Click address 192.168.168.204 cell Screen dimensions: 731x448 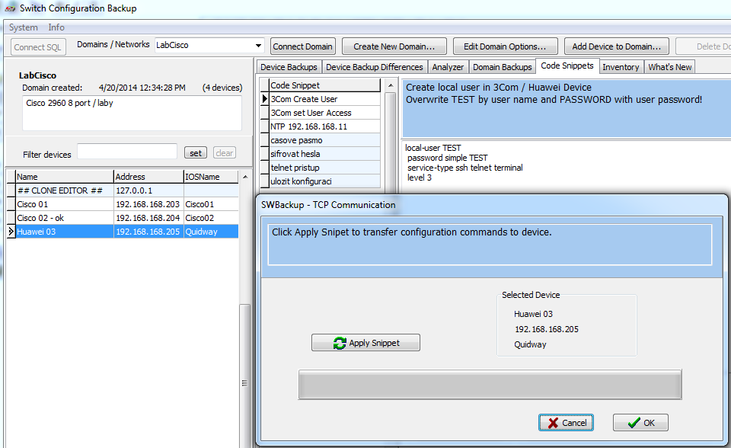(148, 218)
